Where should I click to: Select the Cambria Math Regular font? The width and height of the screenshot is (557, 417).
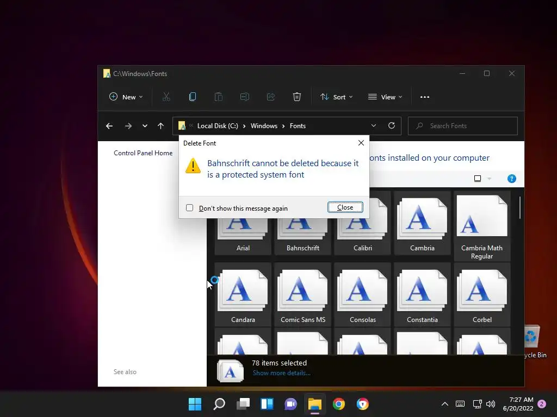[482, 226]
